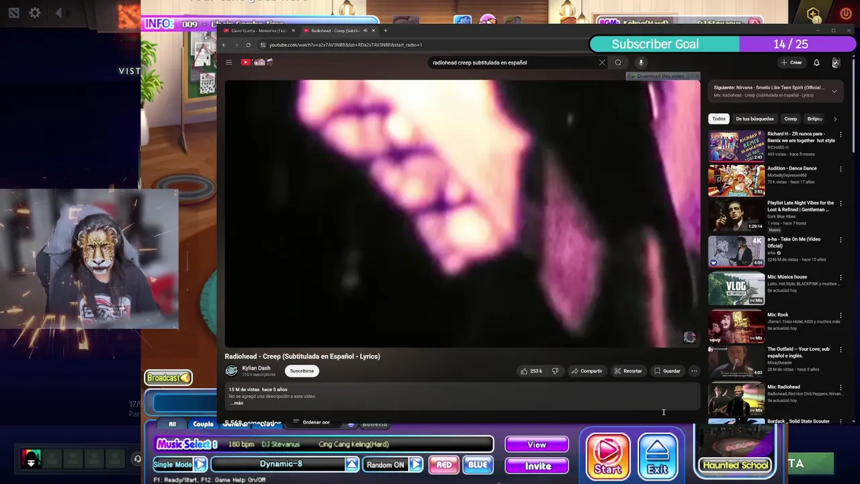
Task: Select the Couple chat tab in game
Action: pos(203,424)
